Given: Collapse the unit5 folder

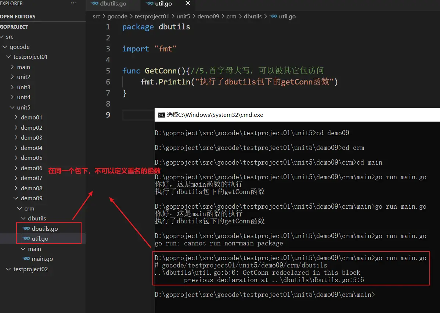Looking at the screenshot, I should coord(24,107).
